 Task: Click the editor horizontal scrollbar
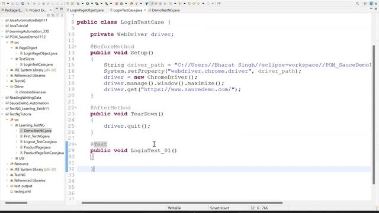[182, 202]
